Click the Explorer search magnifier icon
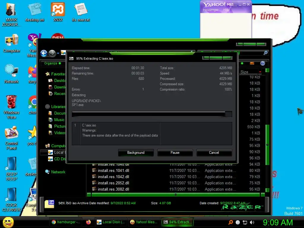Image resolution: width=304 pixels, height=228 pixels. [x=265, y=53]
